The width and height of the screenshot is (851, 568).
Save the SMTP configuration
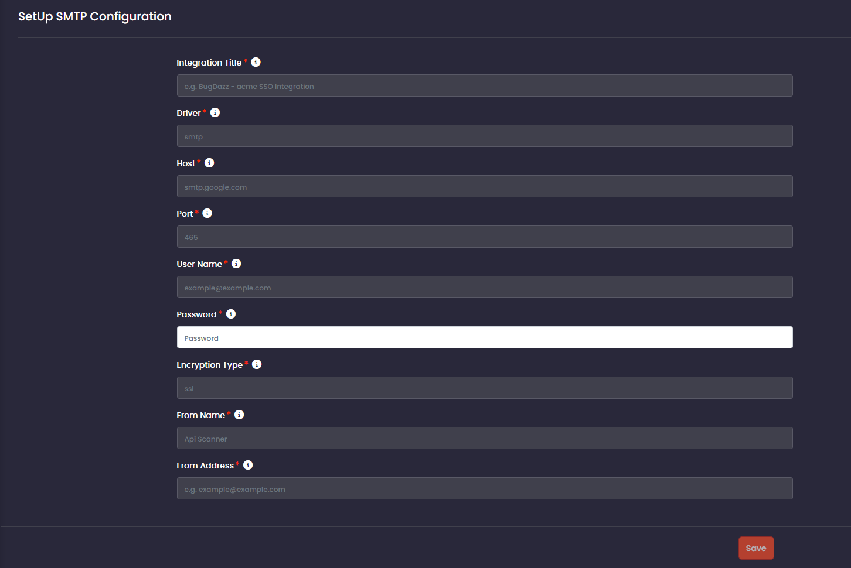(756, 548)
